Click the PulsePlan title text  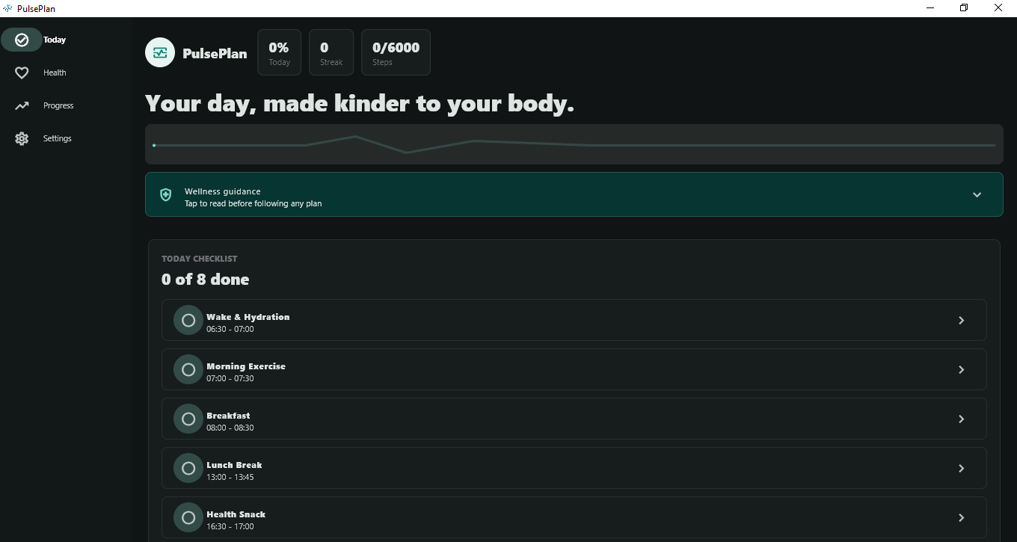(215, 54)
